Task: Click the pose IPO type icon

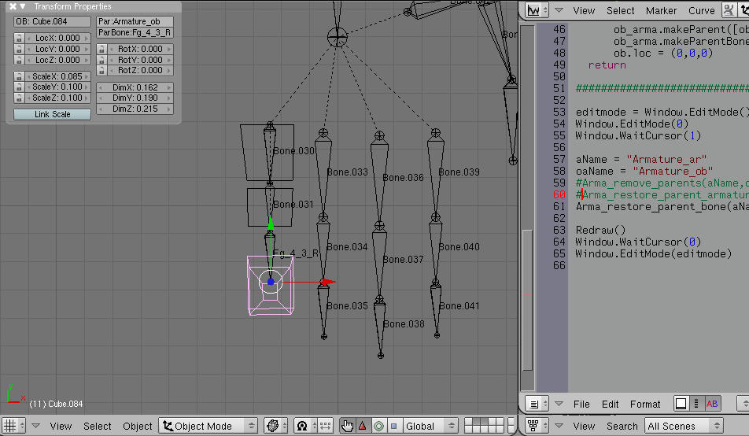Action: [728, 10]
